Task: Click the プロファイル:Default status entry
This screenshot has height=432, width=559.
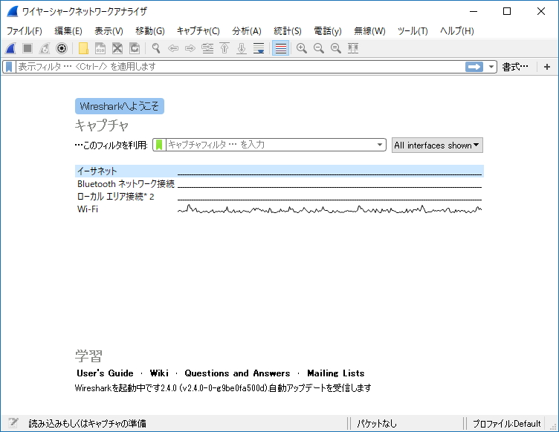Action: 506,423
